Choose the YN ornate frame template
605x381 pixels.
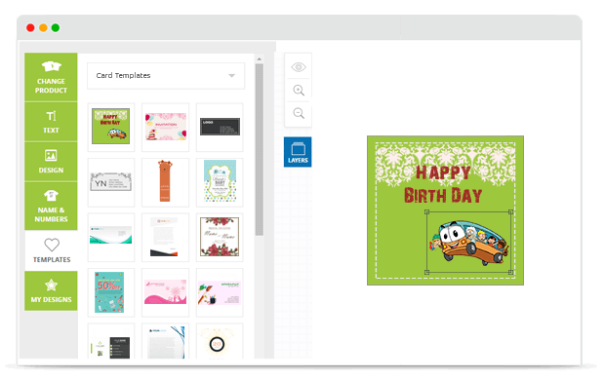(111, 182)
